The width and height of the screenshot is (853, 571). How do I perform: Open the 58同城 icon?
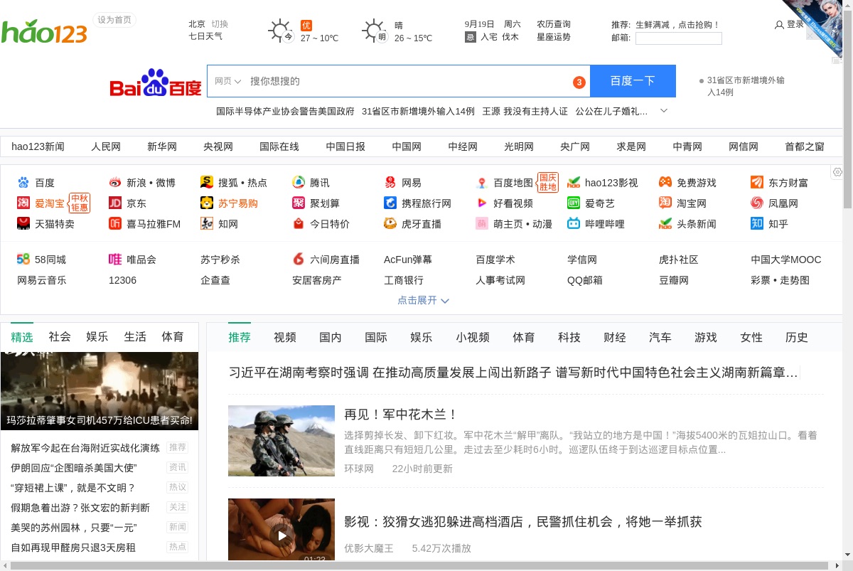coord(23,260)
